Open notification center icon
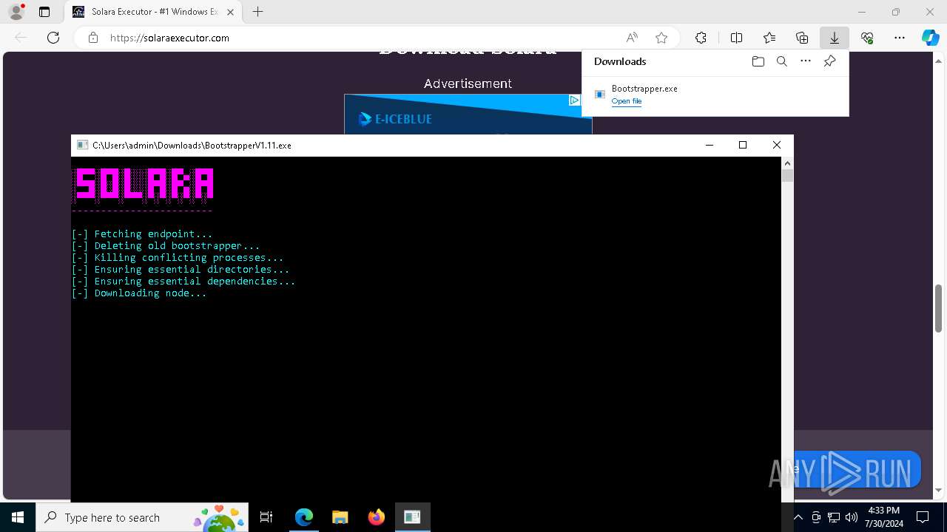 coord(923,517)
